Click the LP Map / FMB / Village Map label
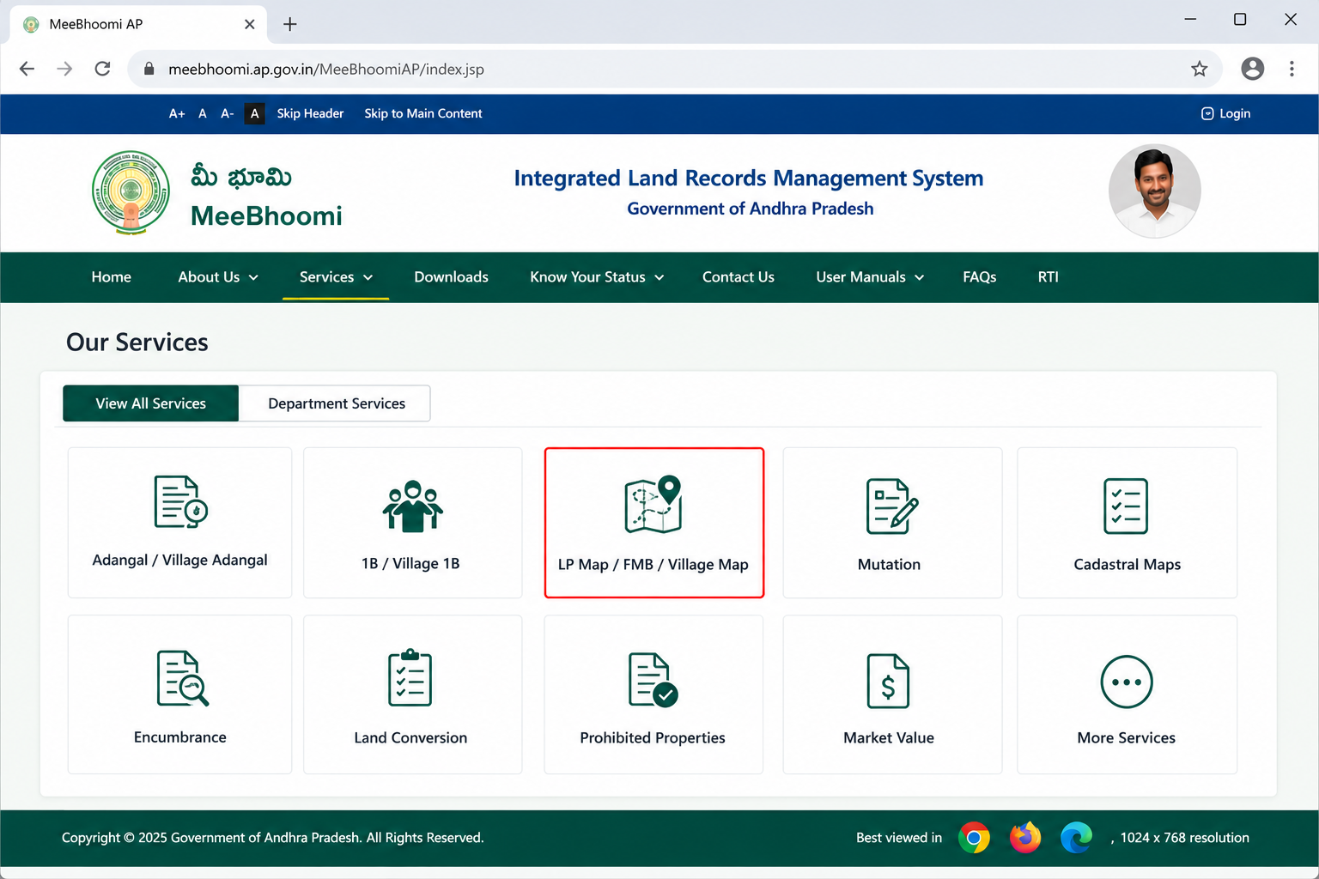This screenshot has height=879, width=1319. coord(653,565)
